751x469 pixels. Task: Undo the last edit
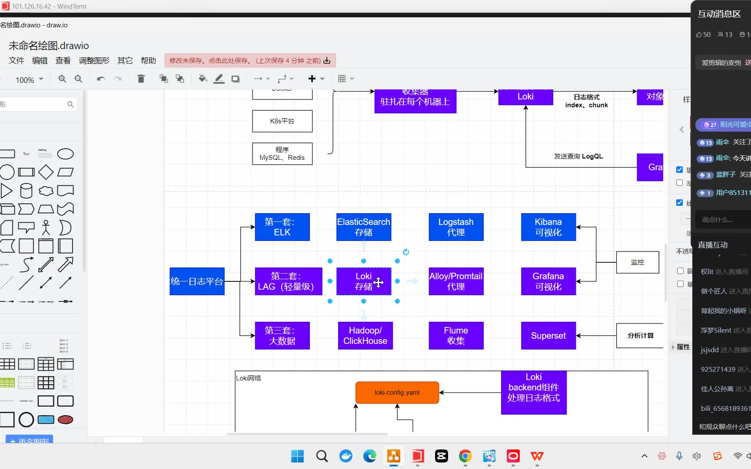(101, 79)
